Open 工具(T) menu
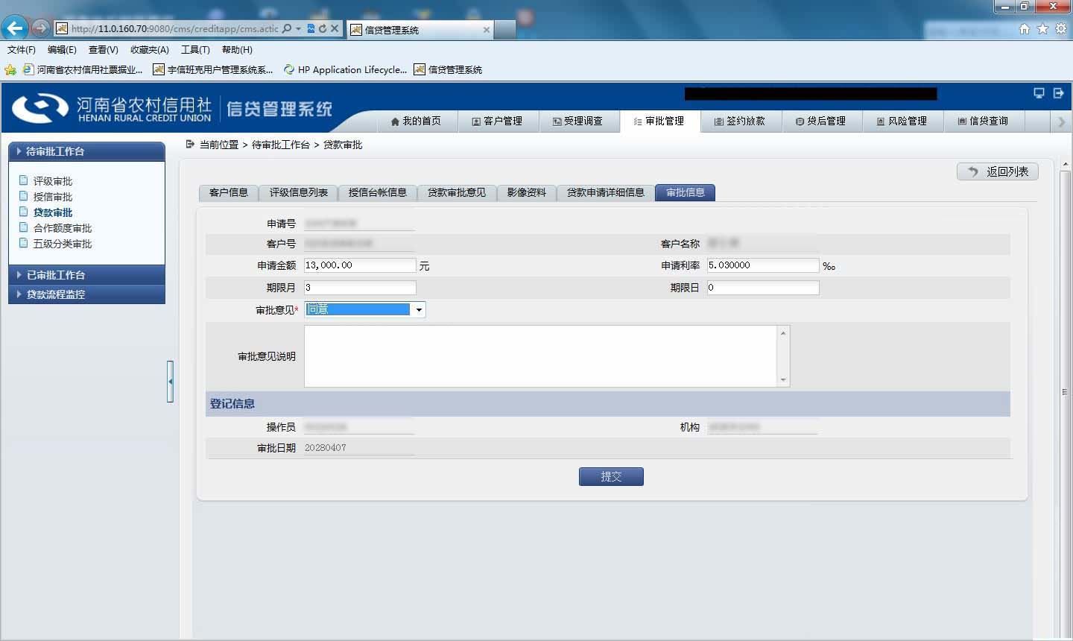Viewport: 1073px width, 641px height. click(x=195, y=50)
